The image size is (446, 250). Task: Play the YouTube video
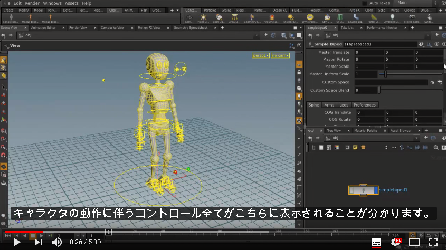[x=17, y=242]
